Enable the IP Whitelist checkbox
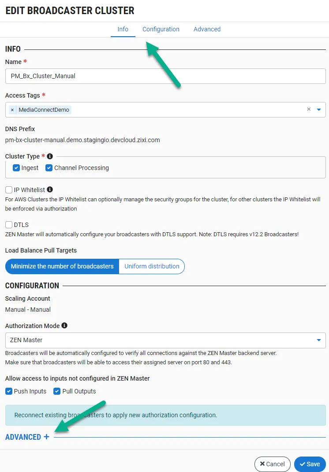The image size is (329, 472). point(9,190)
